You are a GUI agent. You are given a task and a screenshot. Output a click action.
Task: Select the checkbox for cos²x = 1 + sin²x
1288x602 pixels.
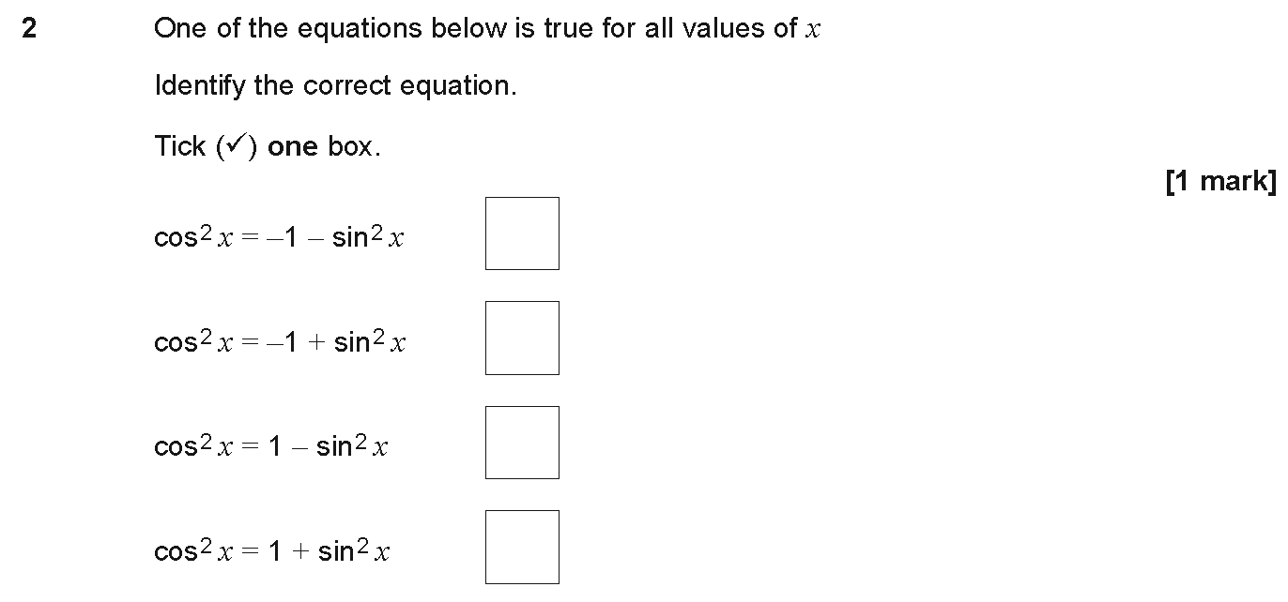522,547
